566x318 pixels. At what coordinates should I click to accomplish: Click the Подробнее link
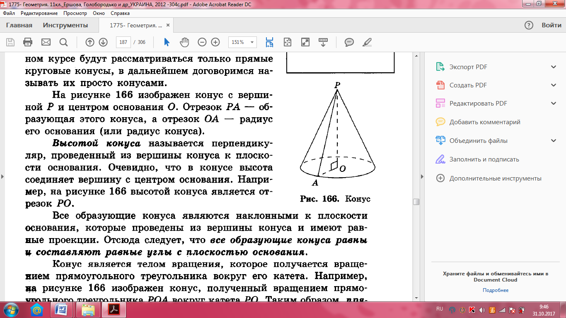click(x=495, y=290)
